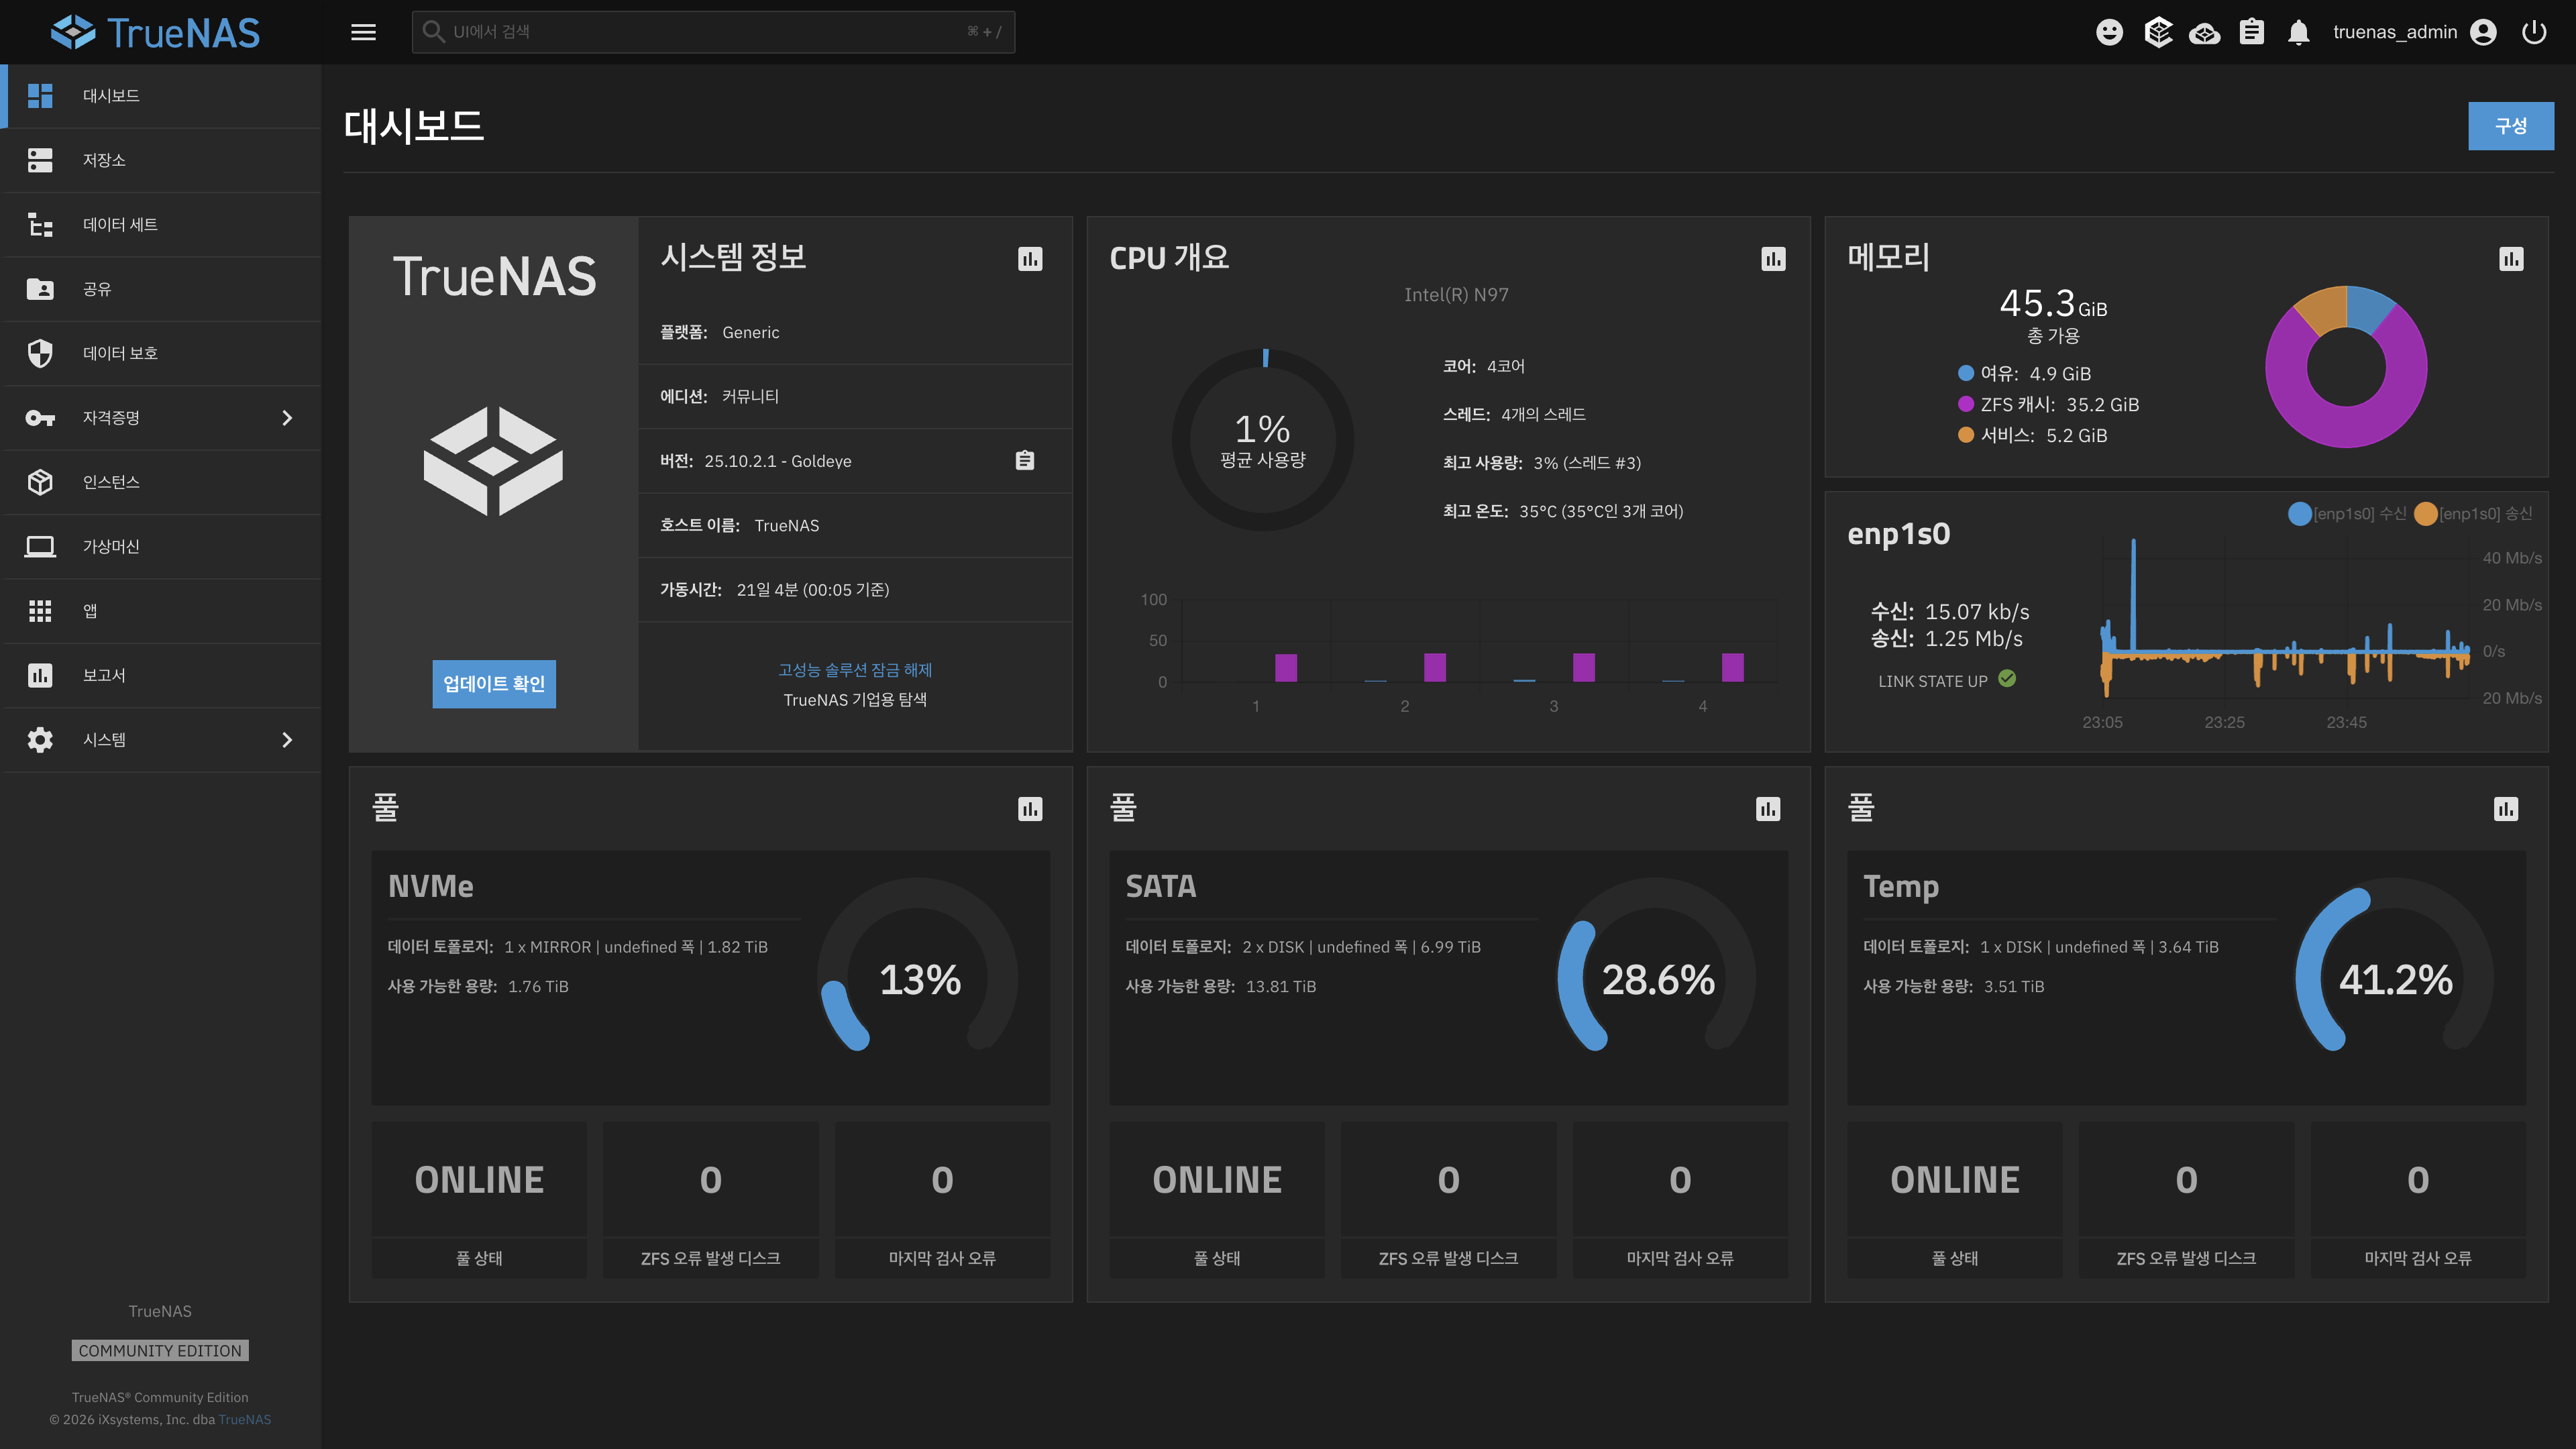Image resolution: width=2576 pixels, height=1449 pixels.
Task: Click the TrueCommand status cloud icon
Action: coord(2204,32)
